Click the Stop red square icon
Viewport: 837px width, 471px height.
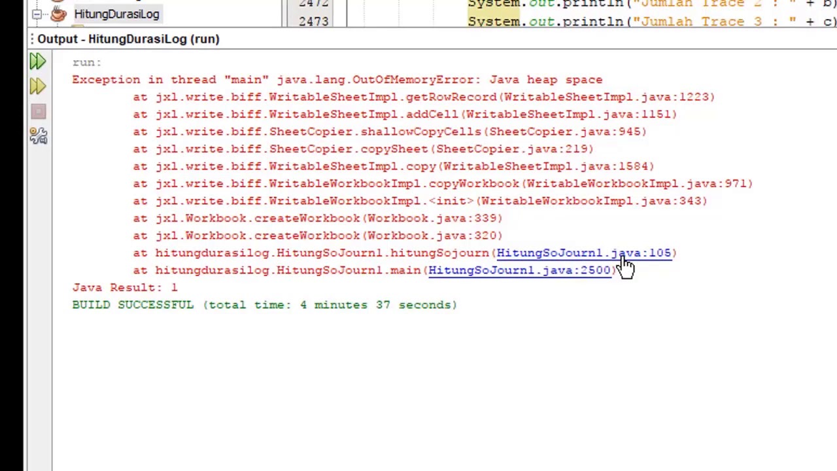[x=38, y=112]
